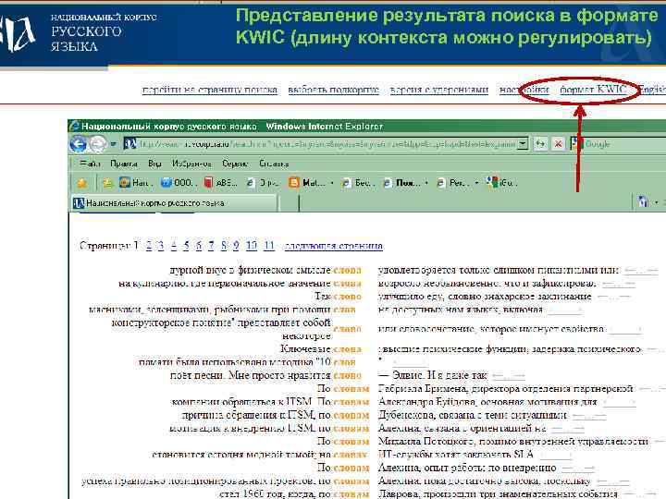Click the text 'улучшило еду, словно знахарское заклинание'

click(485, 297)
